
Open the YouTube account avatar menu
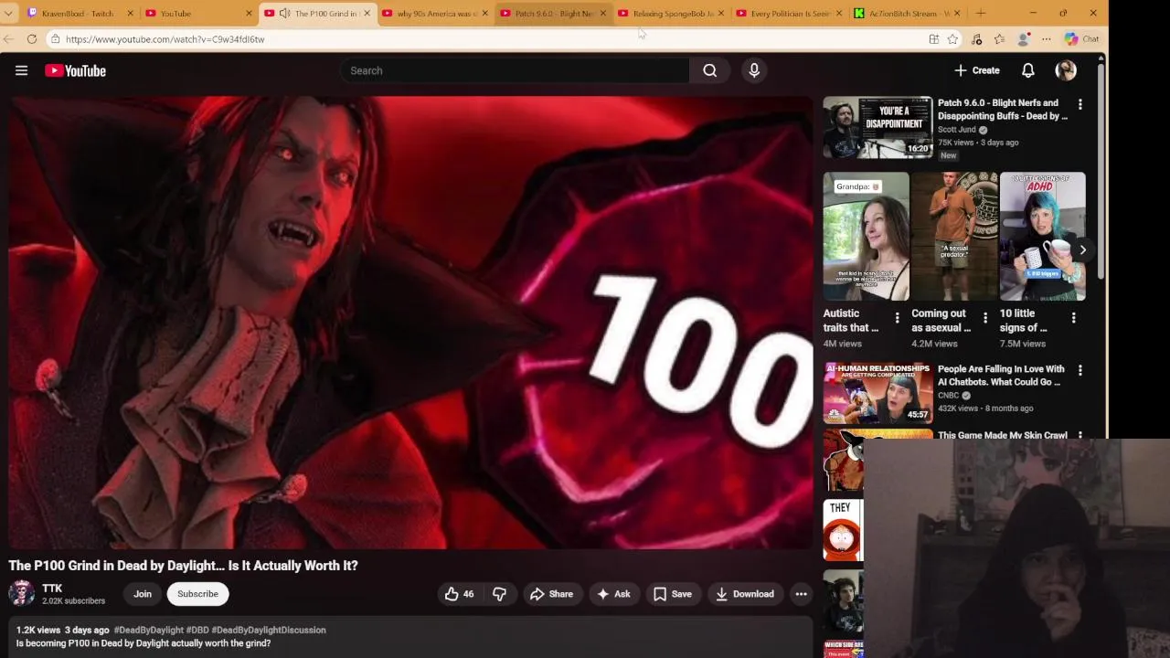click(x=1066, y=70)
